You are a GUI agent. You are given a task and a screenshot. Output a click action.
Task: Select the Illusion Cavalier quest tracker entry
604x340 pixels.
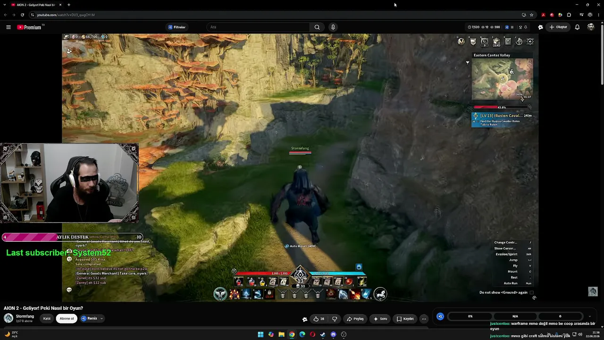(x=502, y=119)
